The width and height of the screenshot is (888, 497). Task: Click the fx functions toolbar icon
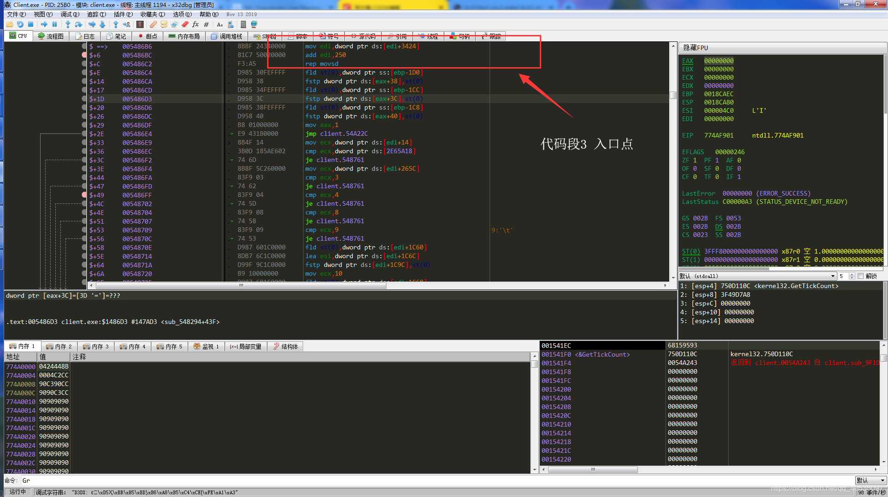point(195,24)
